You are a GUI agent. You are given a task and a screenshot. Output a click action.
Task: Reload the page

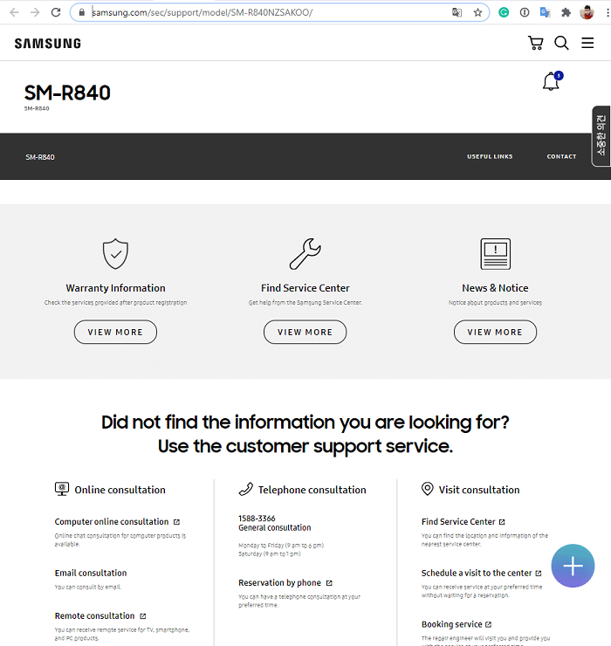click(x=56, y=12)
